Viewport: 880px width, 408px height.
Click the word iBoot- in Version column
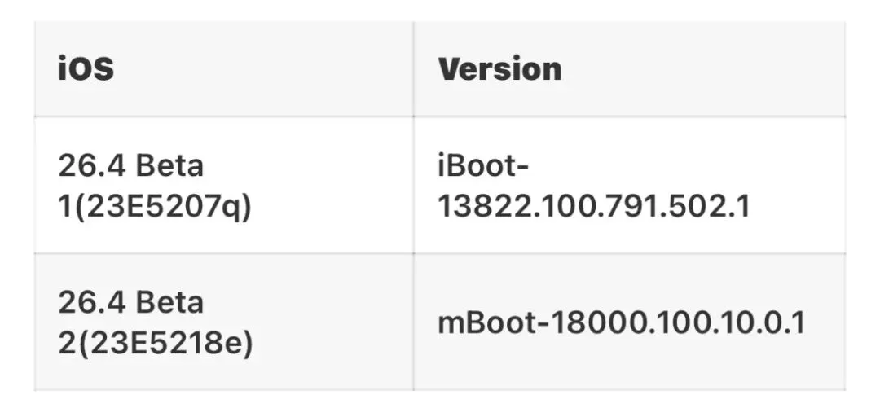click(483, 166)
